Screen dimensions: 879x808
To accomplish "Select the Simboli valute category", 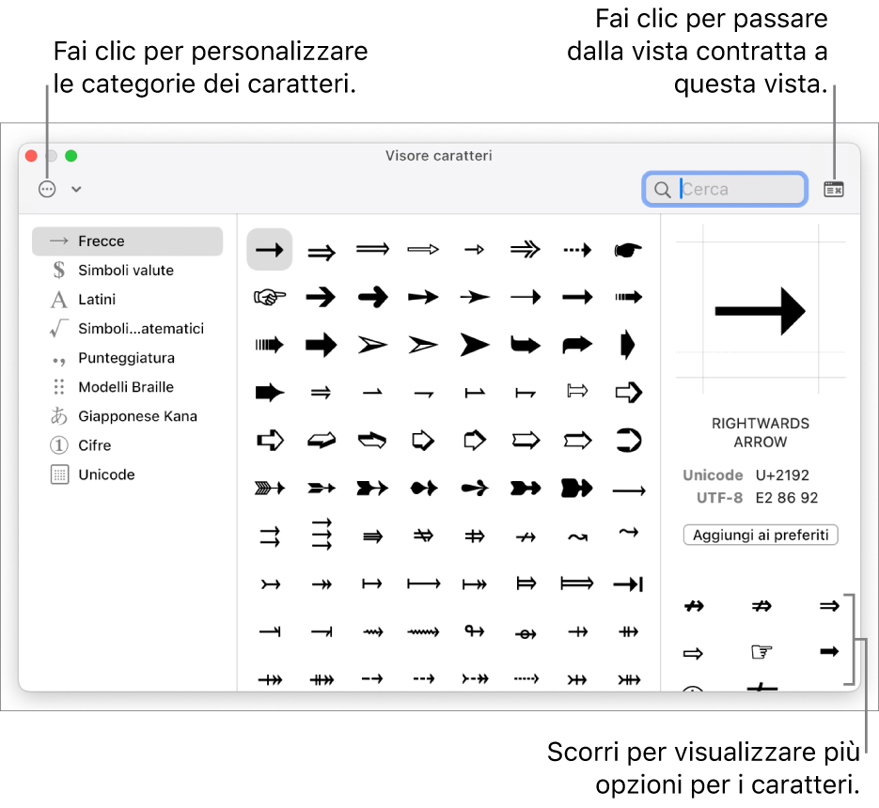I will 127,270.
